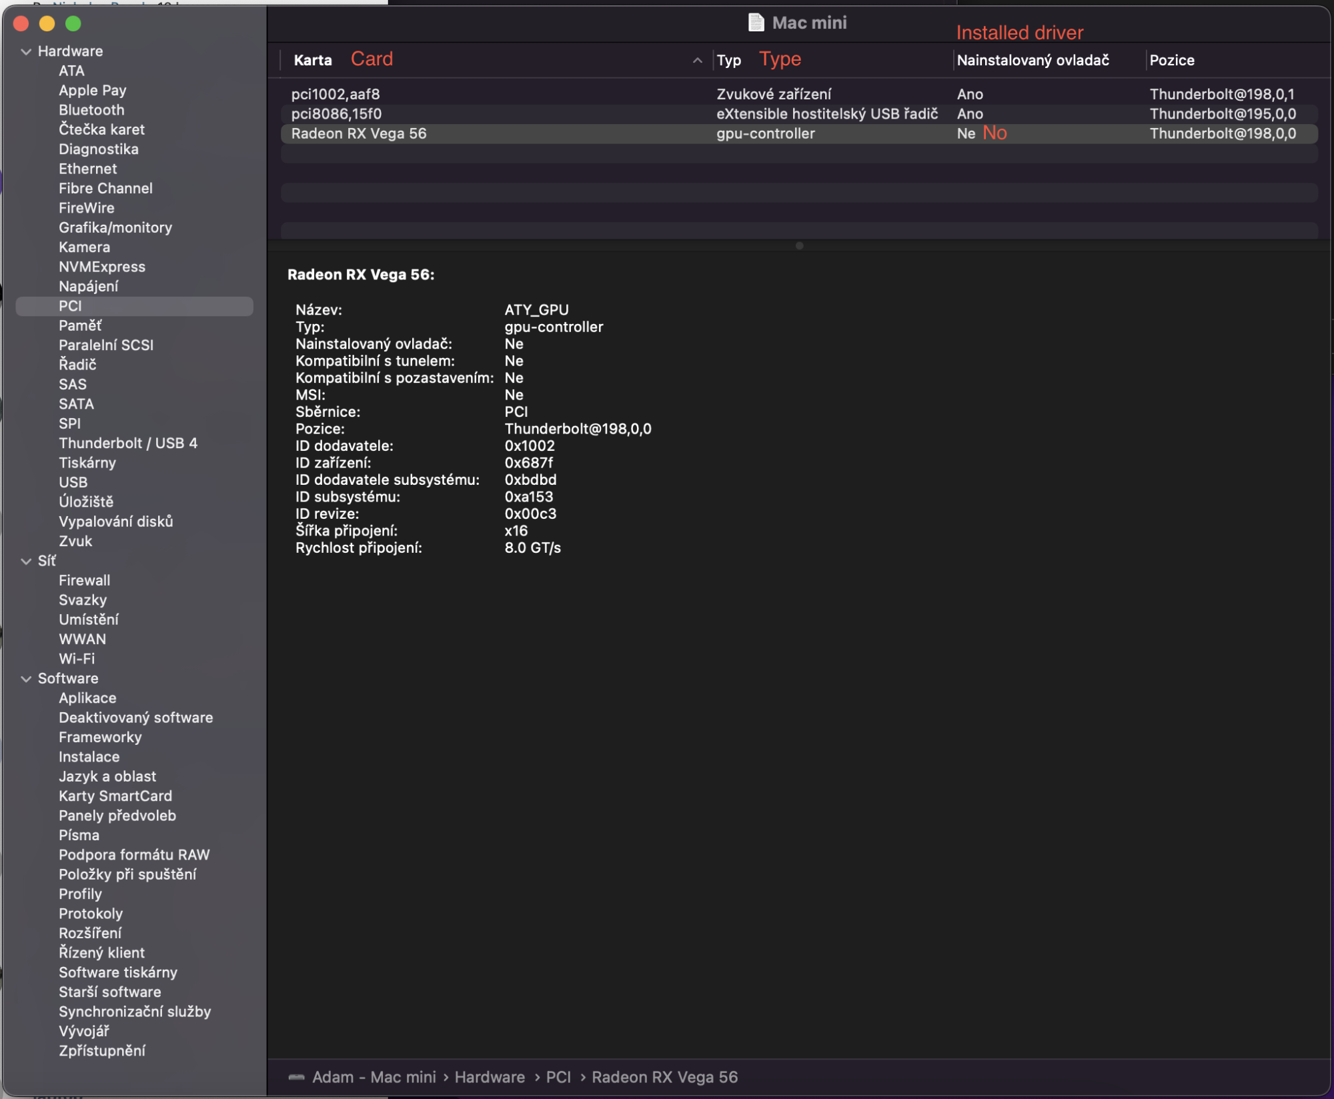The width and height of the screenshot is (1334, 1099).
Task: Open Úložiště sidebar entry
Action: (x=86, y=502)
